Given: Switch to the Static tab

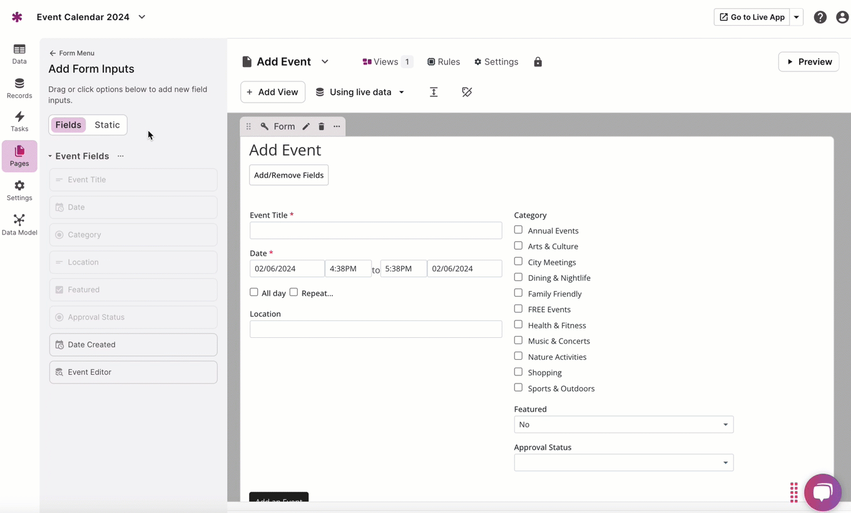Looking at the screenshot, I should [107, 125].
